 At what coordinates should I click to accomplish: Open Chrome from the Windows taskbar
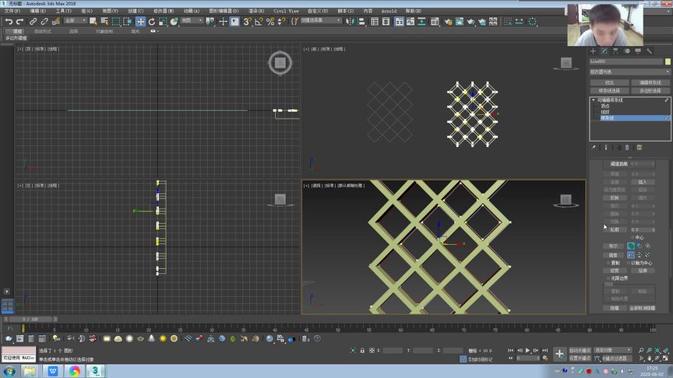74,371
